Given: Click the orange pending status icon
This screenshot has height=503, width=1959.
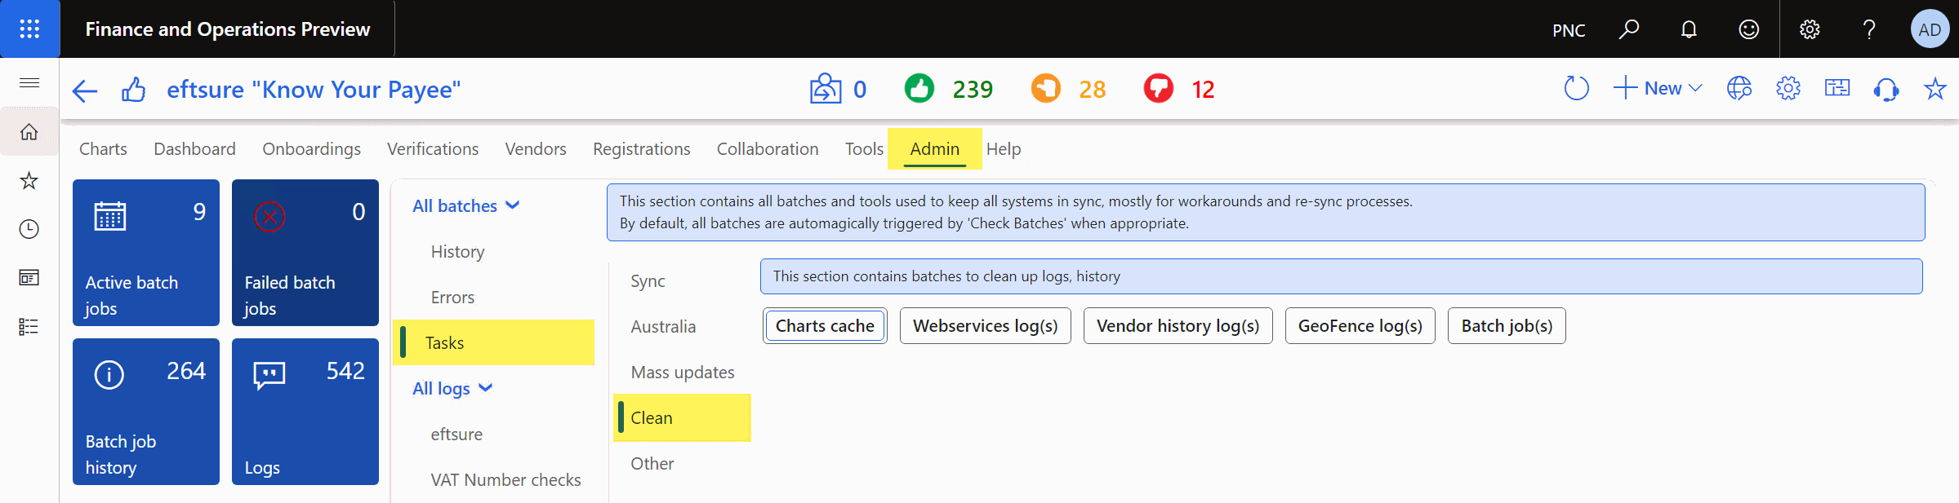Looking at the screenshot, I should coord(1046,88).
